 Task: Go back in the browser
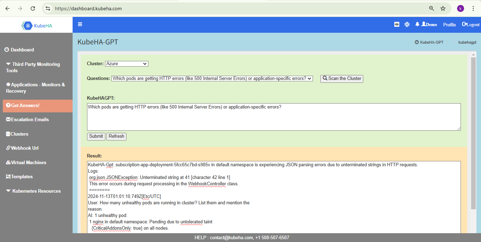coord(7,8)
